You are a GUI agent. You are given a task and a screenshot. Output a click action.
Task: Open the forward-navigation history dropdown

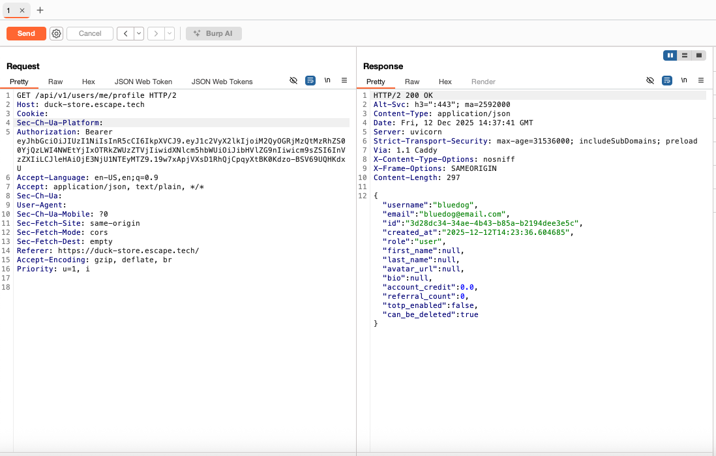click(169, 33)
